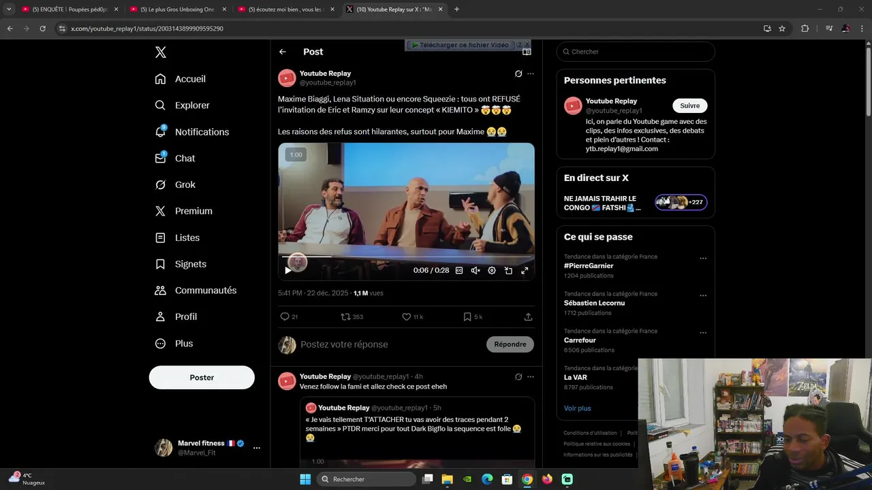The image size is (872, 490).
Task: Open the #PierreGarnier trend
Action: (589, 266)
